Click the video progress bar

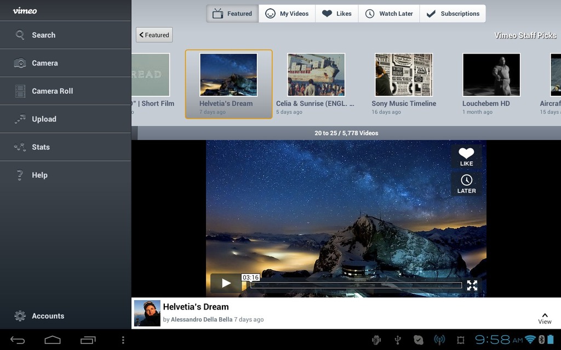356,285
